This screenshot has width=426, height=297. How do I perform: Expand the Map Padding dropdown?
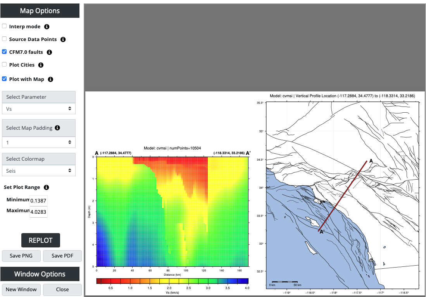[x=39, y=142]
